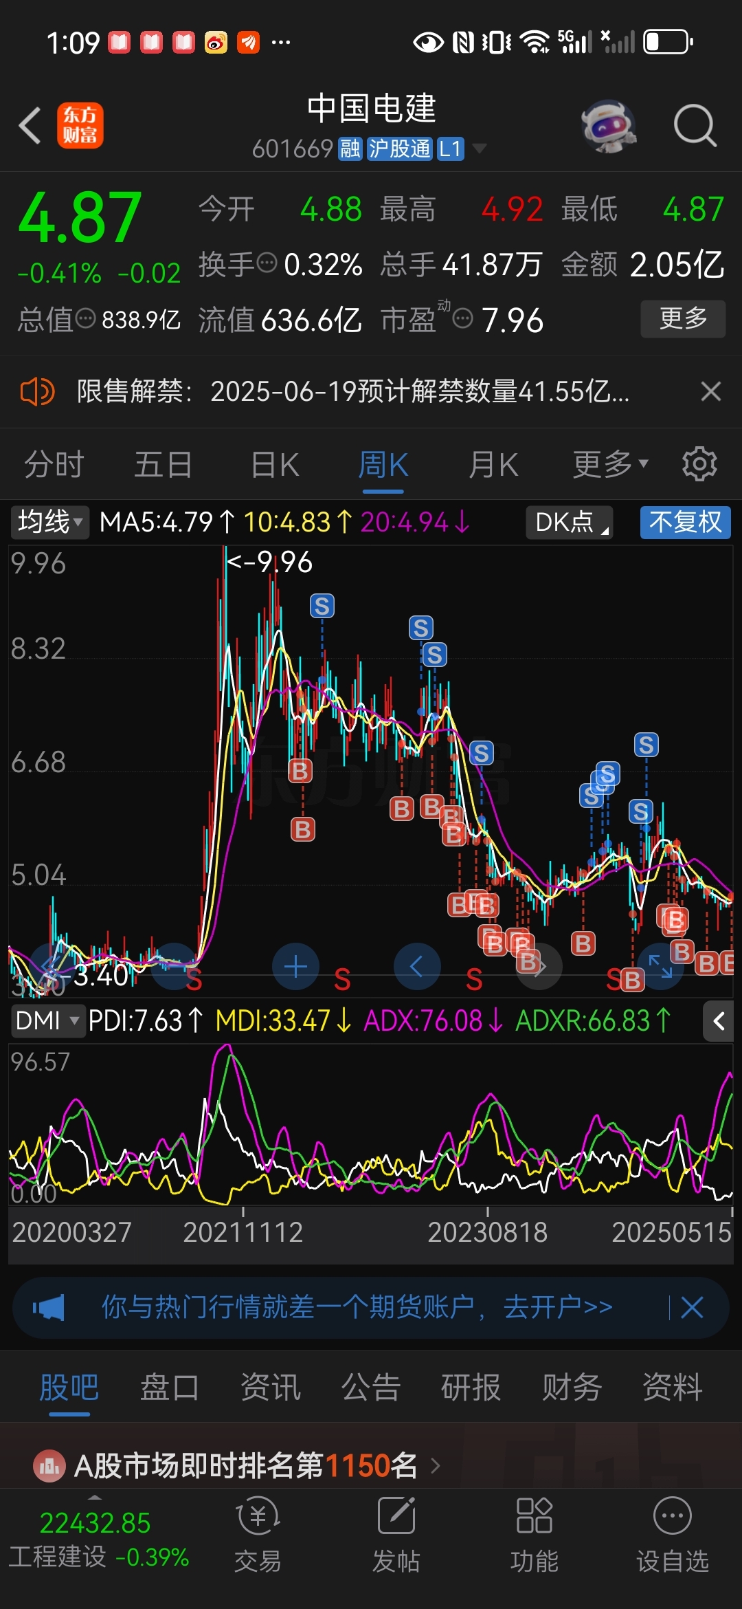
Task: Collapse indicator panel arrow button
Action: tap(718, 1021)
